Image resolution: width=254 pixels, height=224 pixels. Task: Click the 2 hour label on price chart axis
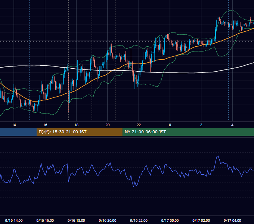(x=201, y=125)
